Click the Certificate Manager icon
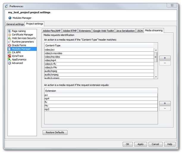The image size is (182, 153). click(10, 35)
